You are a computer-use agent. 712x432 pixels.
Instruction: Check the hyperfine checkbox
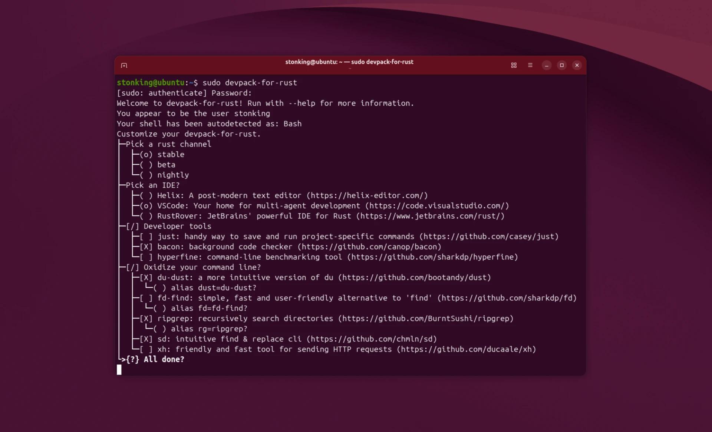pos(146,257)
